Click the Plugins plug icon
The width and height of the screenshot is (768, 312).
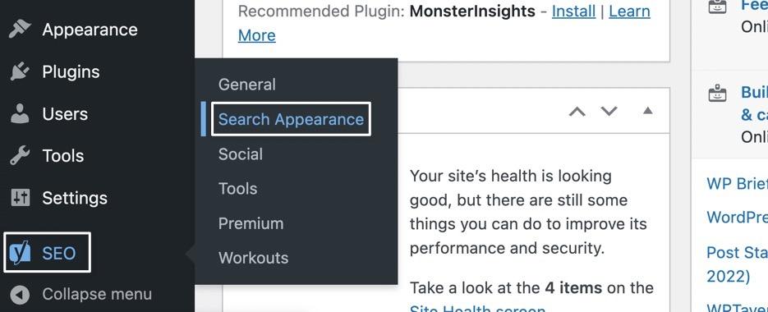pos(20,71)
